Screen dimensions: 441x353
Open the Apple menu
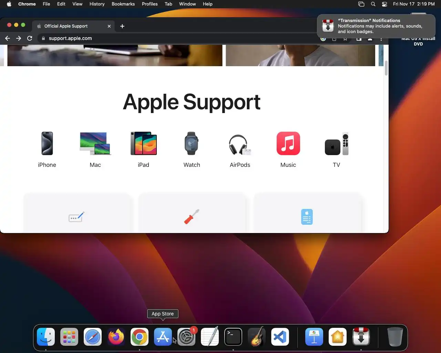click(9, 4)
